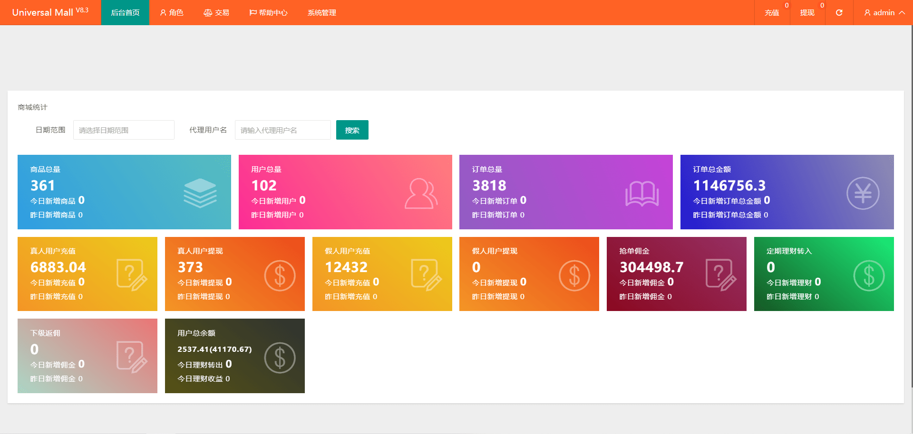Image resolution: width=913 pixels, height=434 pixels.
Task: Click the pencil document icon on 真人用户充值 card
Action: tap(132, 274)
